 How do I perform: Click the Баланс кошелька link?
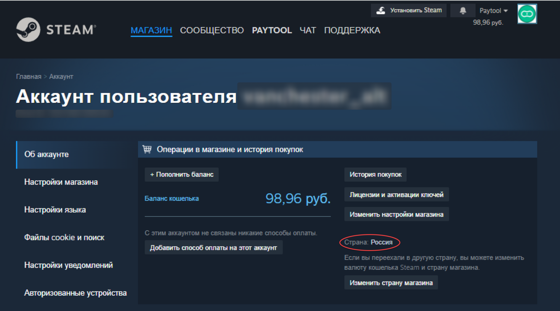172,199
